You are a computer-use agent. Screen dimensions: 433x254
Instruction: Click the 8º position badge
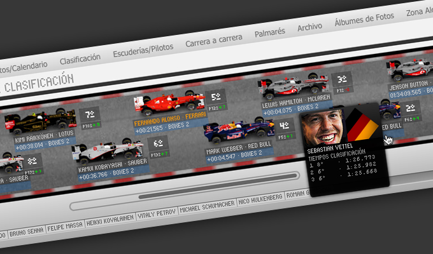tap(32, 161)
